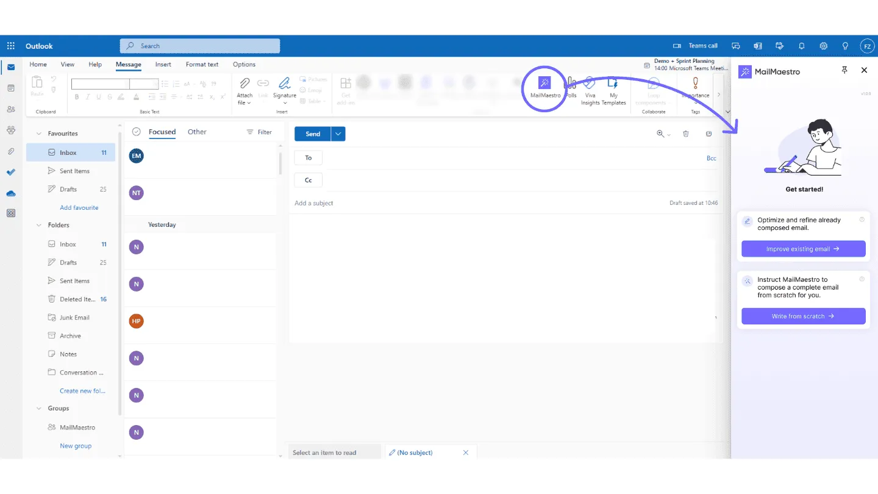Image resolution: width=878 pixels, height=494 pixels.
Task: Click the Write from scratch button
Action: (803, 317)
